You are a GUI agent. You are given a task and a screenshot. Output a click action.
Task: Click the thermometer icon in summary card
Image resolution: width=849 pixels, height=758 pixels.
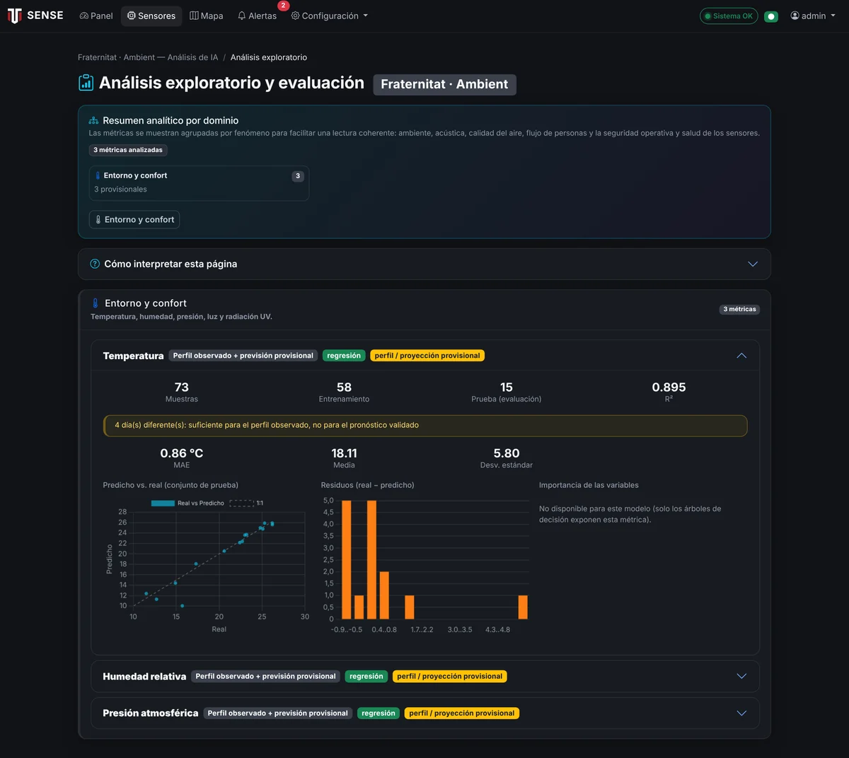(x=98, y=175)
